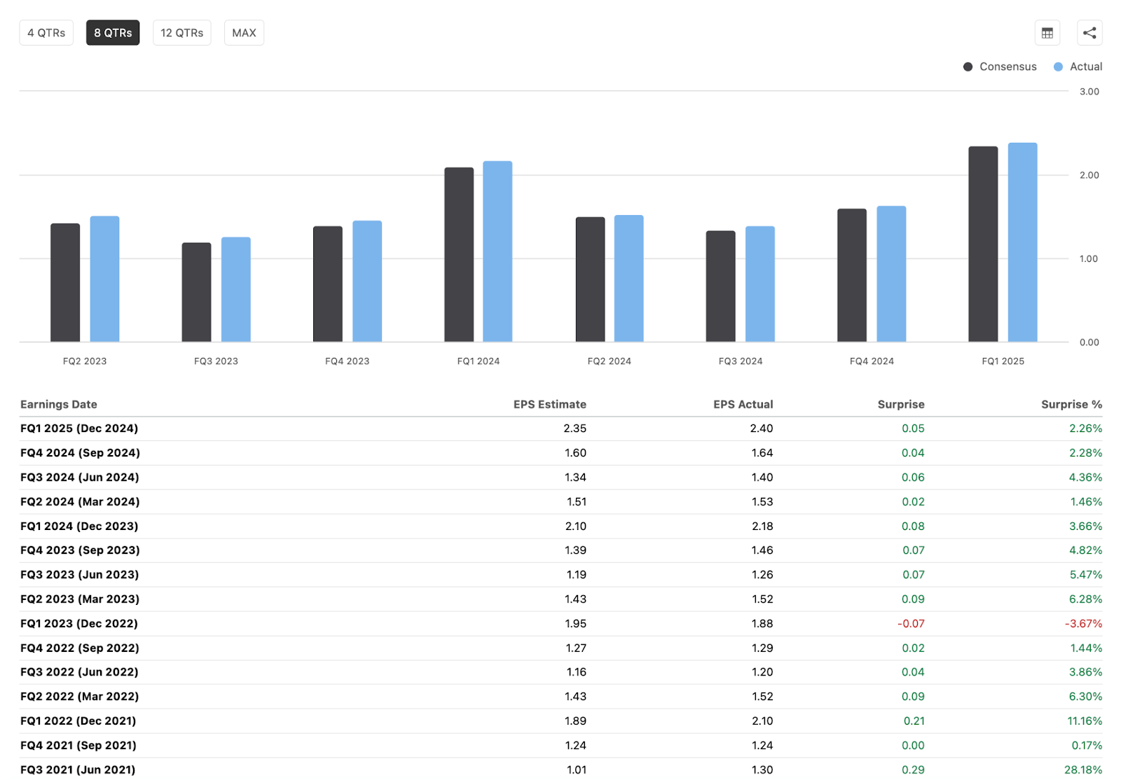Sort by the EPS Estimate column
Screen dimensions: 1121x780
(549, 404)
